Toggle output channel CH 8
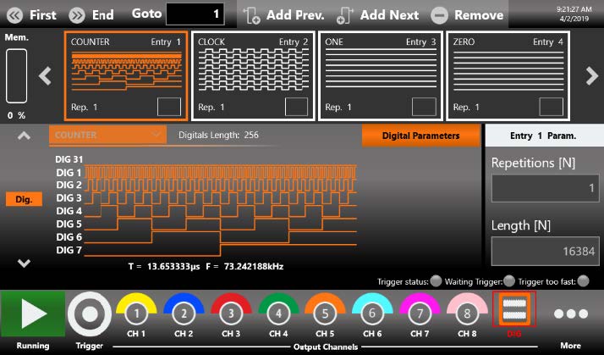 click(468, 313)
